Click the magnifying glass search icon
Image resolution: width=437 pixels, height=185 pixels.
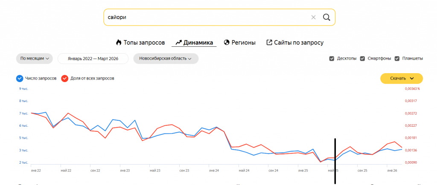pos(326,17)
